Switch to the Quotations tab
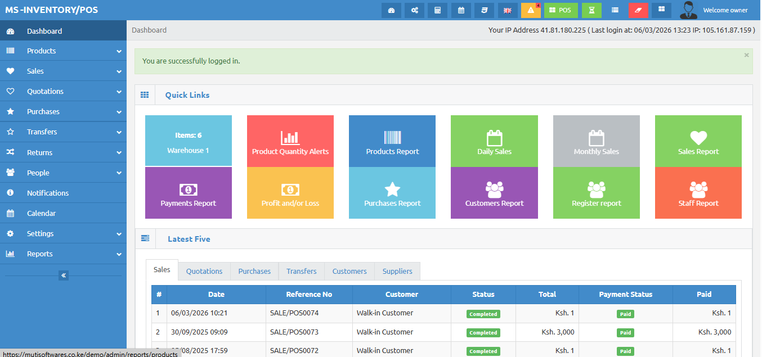 click(204, 271)
